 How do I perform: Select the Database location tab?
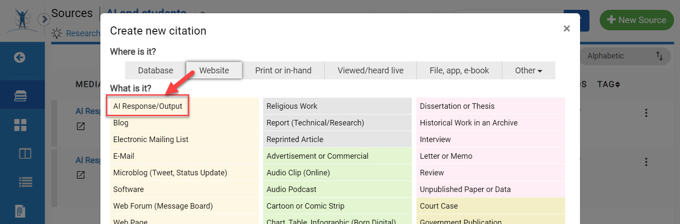[155, 70]
